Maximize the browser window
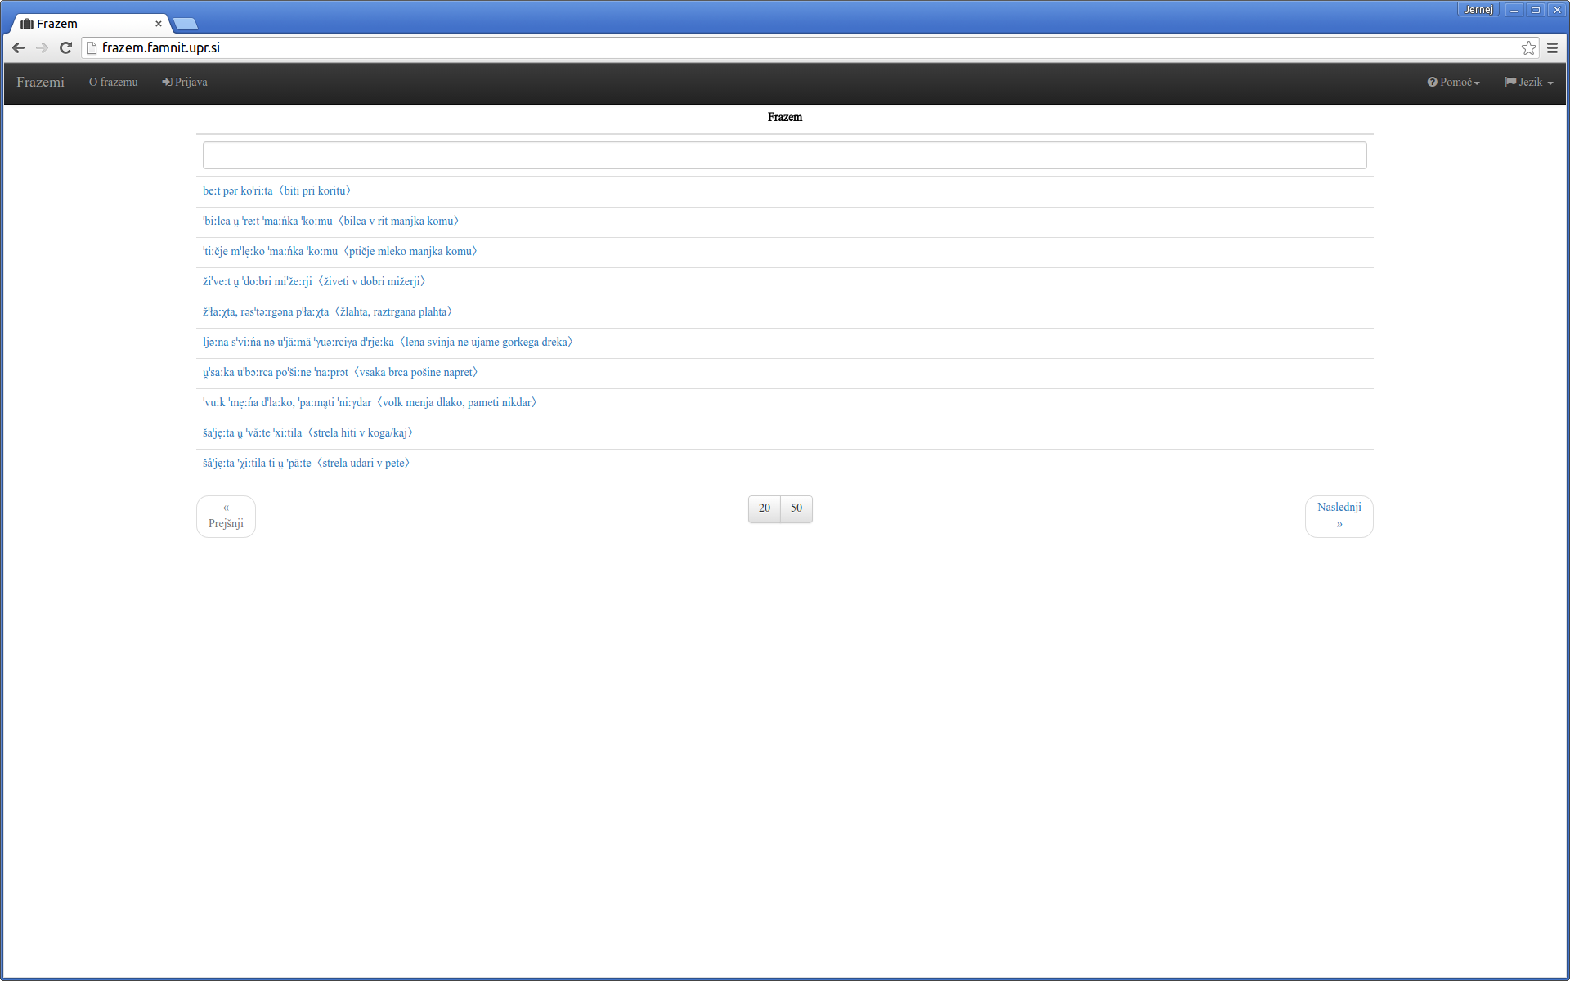Image resolution: width=1570 pixels, height=981 pixels. 1536,10
